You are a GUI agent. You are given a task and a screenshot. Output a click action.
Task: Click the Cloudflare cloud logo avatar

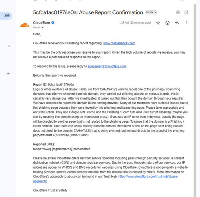click(x=24, y=25)
